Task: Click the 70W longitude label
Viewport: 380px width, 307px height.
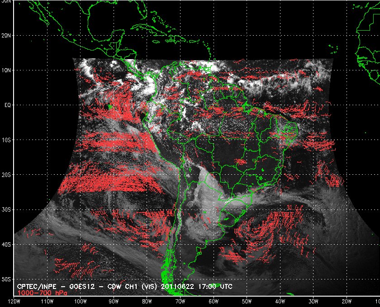Action: (x=180, y=302)
